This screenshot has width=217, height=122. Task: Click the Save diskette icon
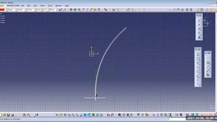click(x=8, y=115)
